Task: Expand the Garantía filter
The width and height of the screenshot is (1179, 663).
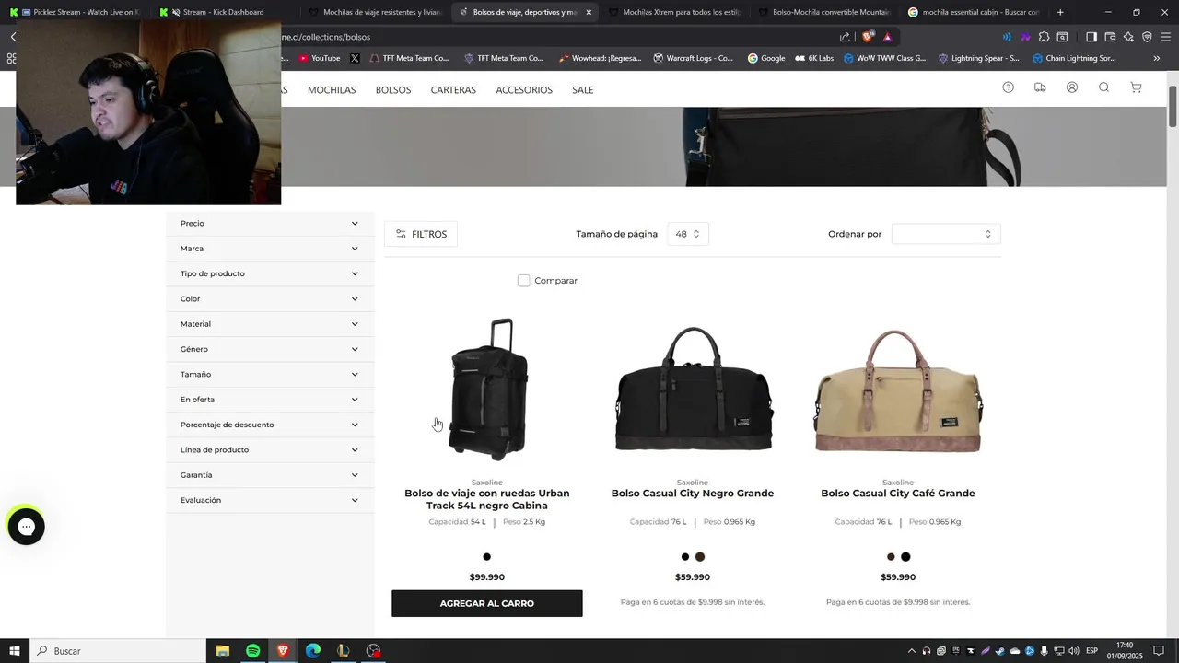Action: [270, 475]
